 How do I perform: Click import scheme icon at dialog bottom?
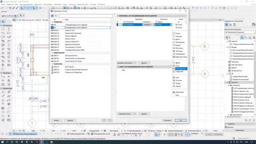pos(104,120)
